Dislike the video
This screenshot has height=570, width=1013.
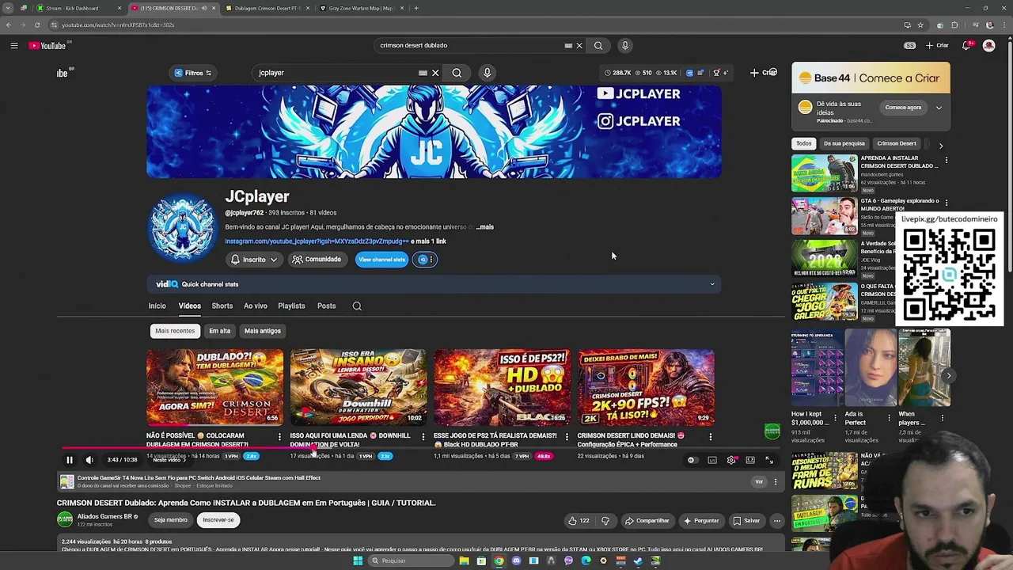point(605,521)
